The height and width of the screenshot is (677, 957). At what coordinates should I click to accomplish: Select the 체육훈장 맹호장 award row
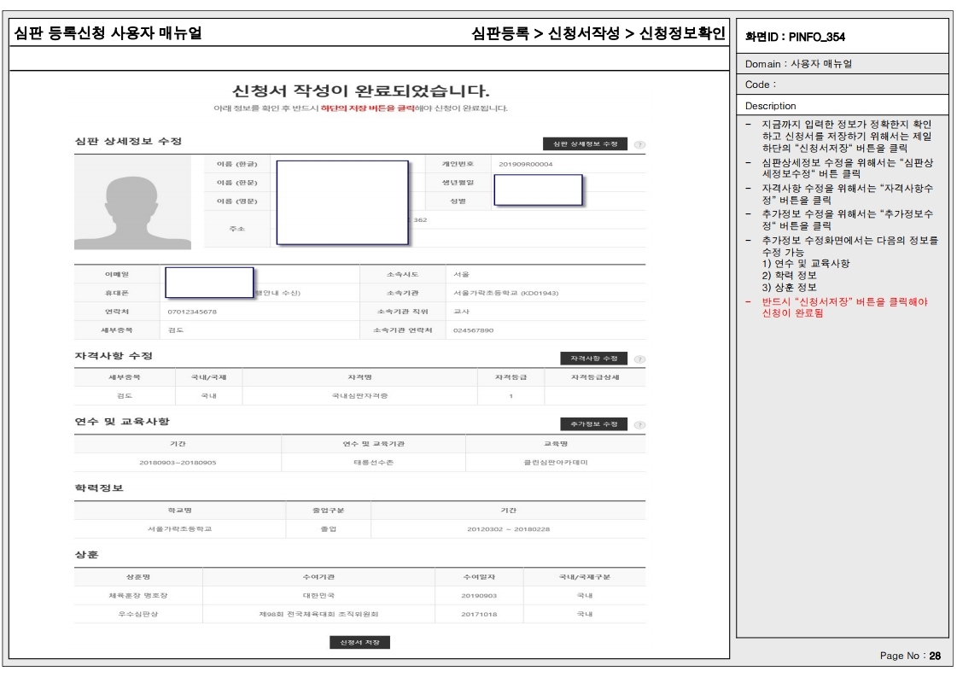[x=359, y=595]
